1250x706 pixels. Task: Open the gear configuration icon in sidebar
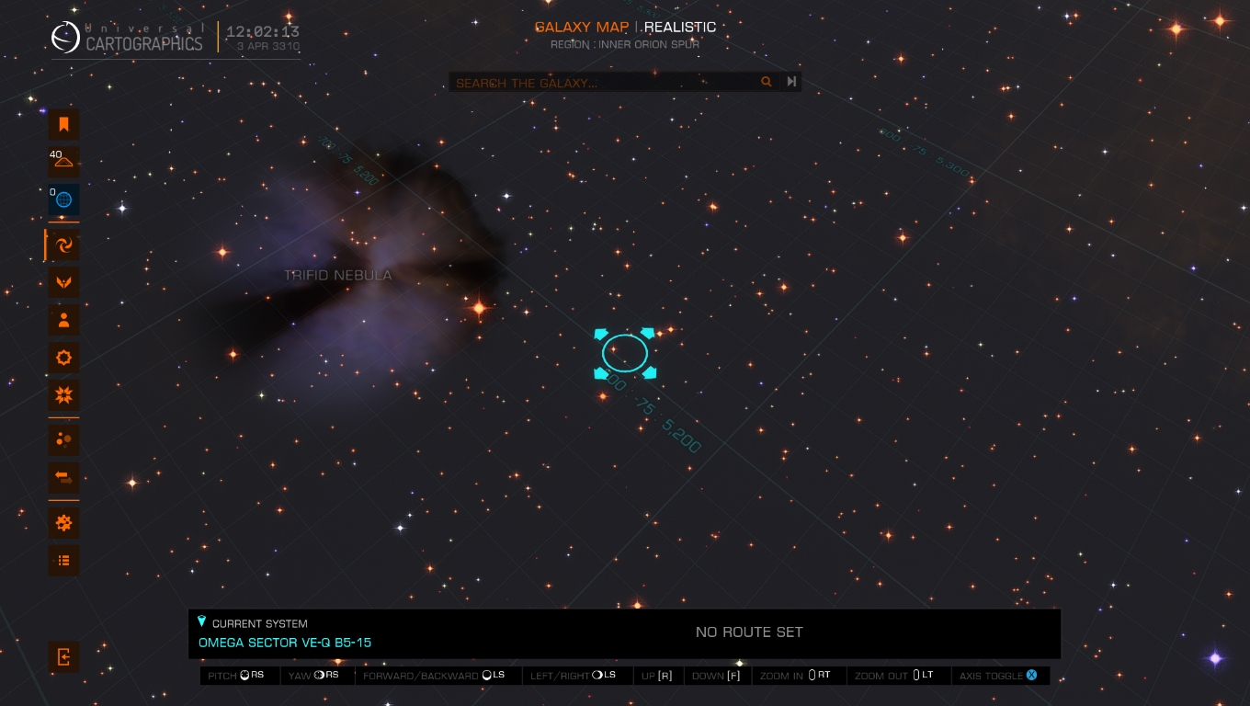click(63, 523)
